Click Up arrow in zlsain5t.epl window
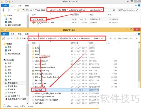Image resolution: width=141 pixels, height=109 pixels. coord(15,38)
